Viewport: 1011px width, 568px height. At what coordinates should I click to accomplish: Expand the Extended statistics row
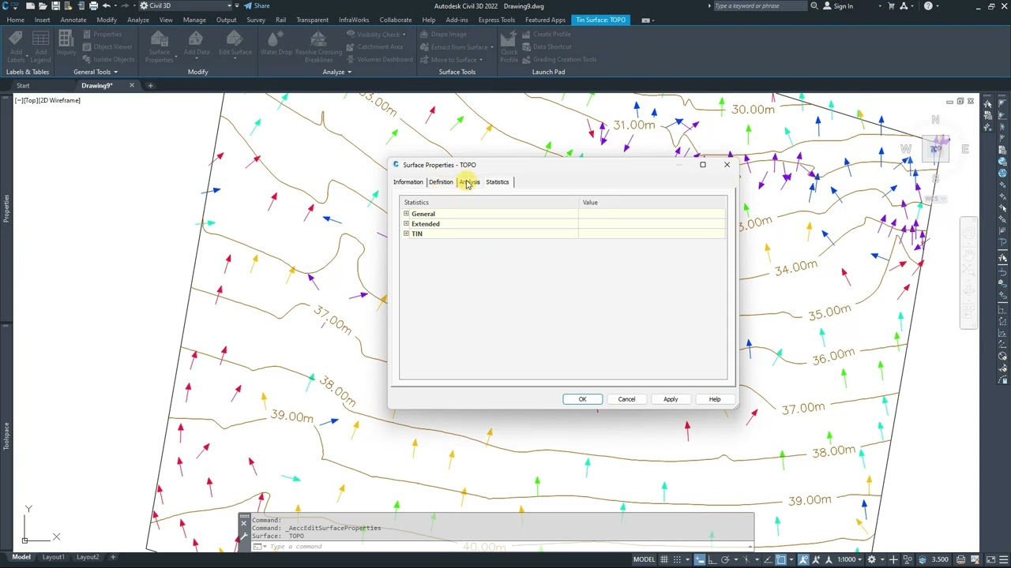(x=406, y=224)
